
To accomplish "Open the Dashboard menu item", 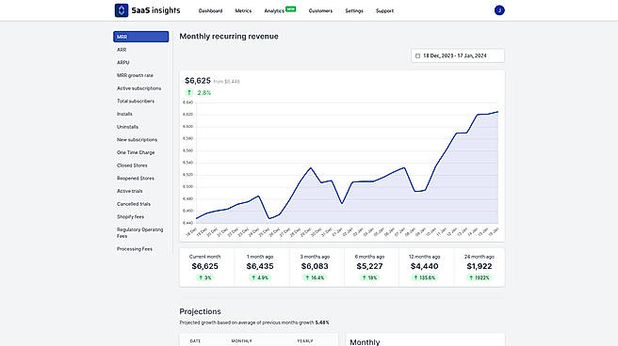I will [x=210, y=11].
